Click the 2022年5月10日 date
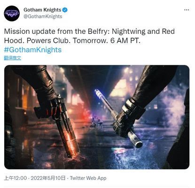Image resolution: width=195 pixels, height=188 pixels. tap(48, 178)
